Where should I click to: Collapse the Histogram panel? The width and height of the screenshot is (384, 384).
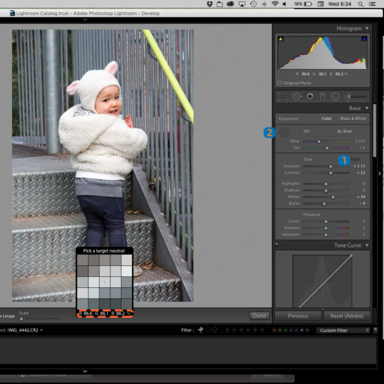(367, 28)
